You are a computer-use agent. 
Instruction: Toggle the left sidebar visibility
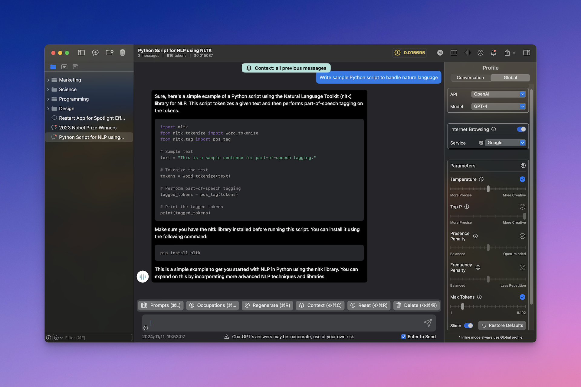point(81,53)
